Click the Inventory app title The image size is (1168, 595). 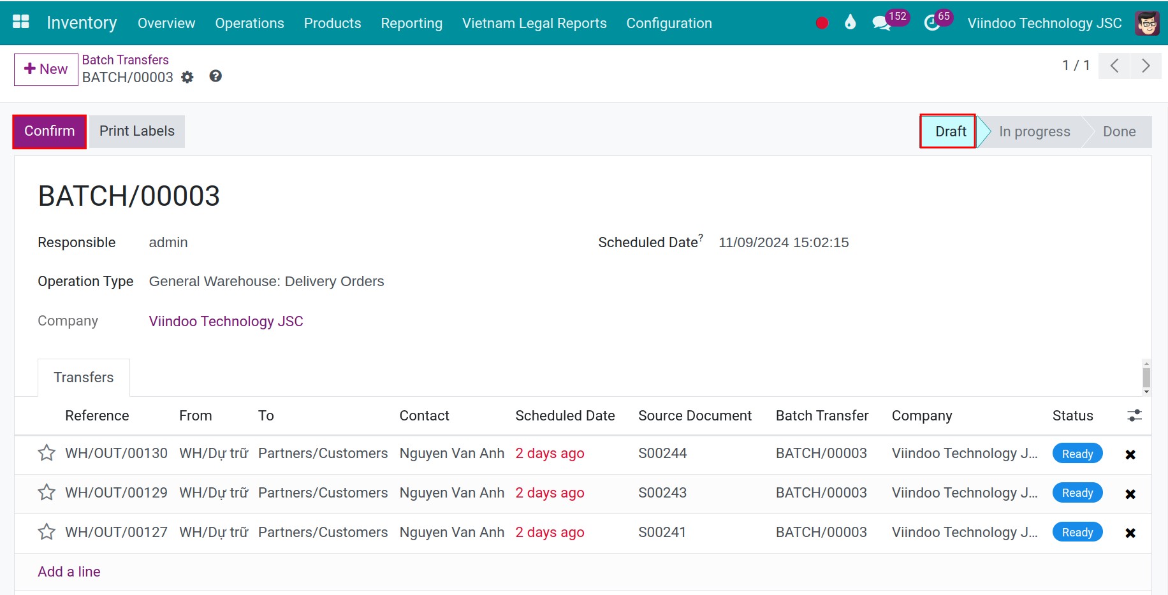(x=82, y=23)
